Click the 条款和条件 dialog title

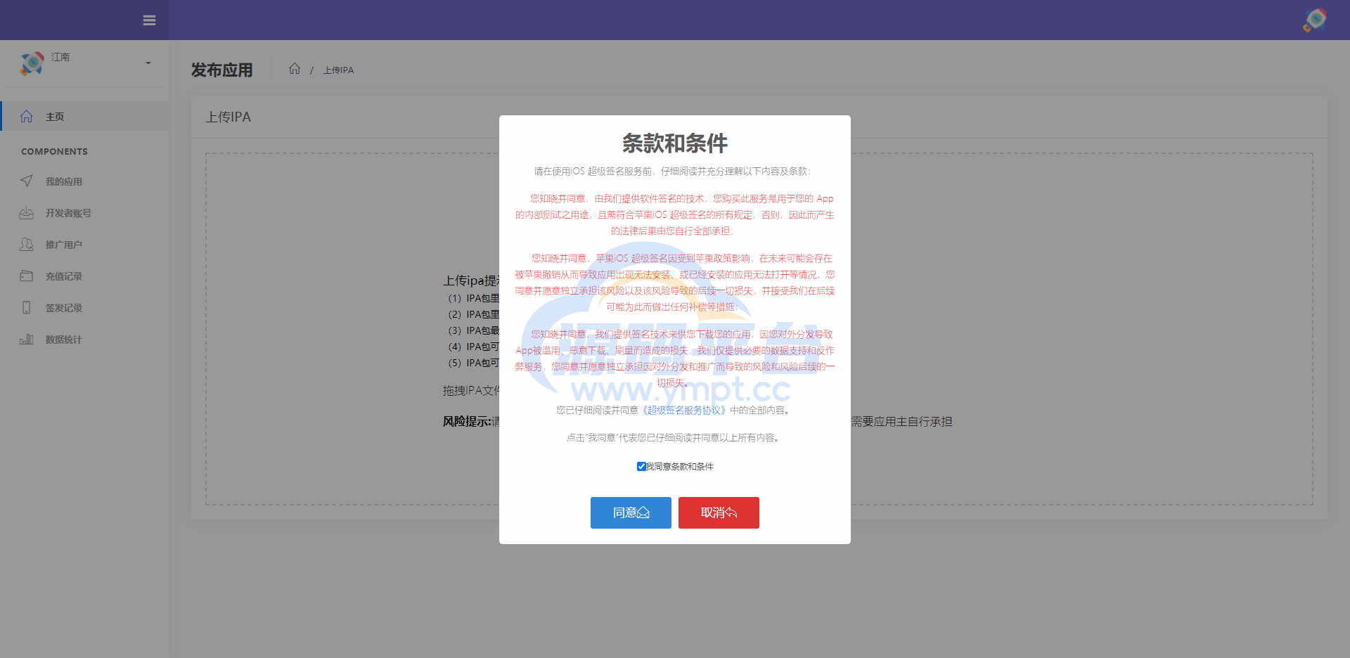(674, 143)
